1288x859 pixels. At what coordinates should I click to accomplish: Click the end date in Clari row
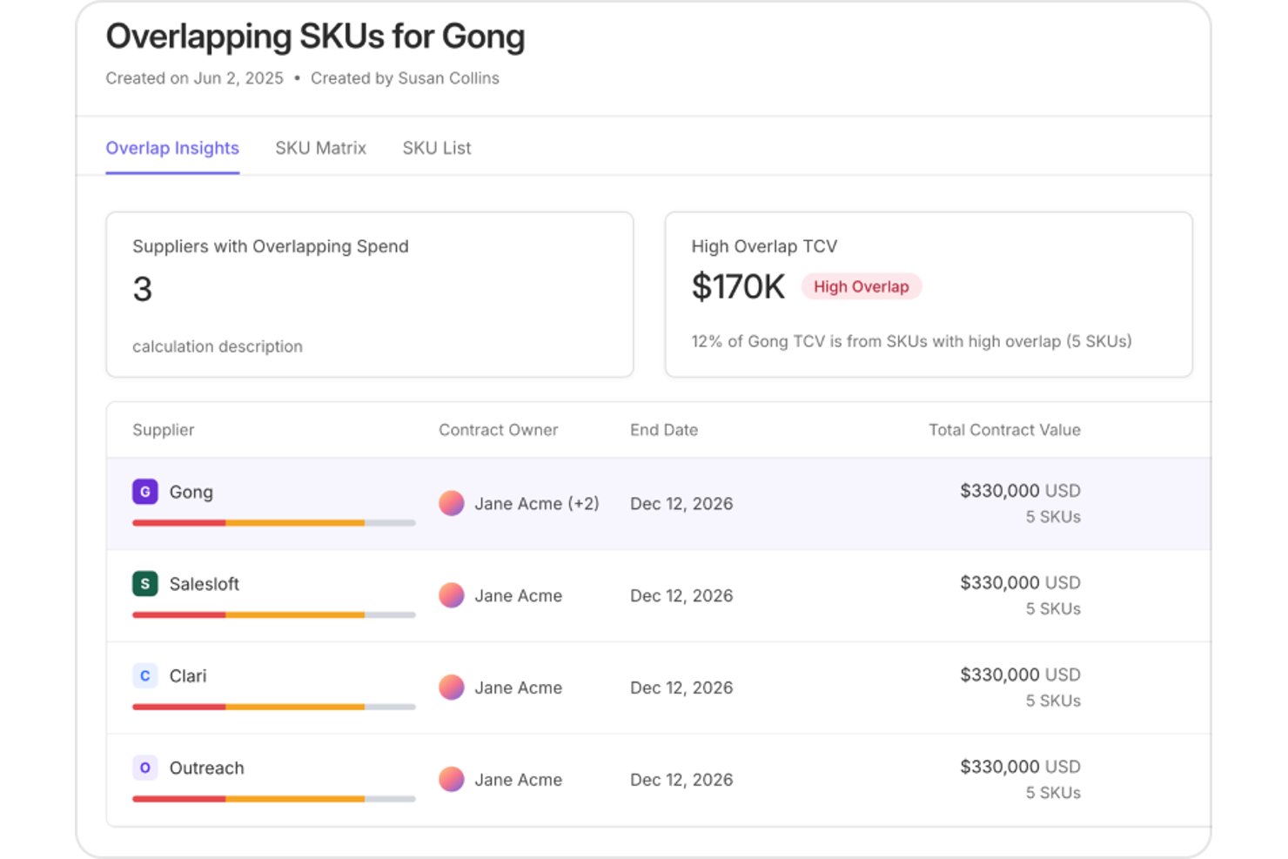coord(681,688)
